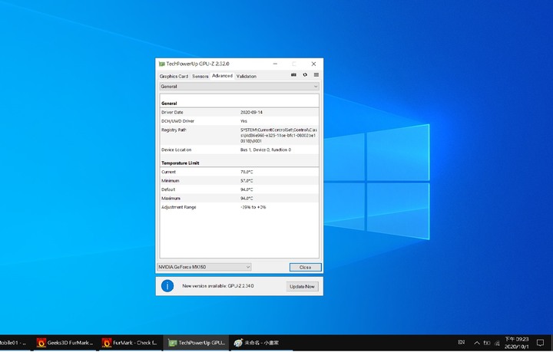Viewport: 553px width, 352px height.
Task: Click the Minimum temperature limit label
Action: [171, 181]
